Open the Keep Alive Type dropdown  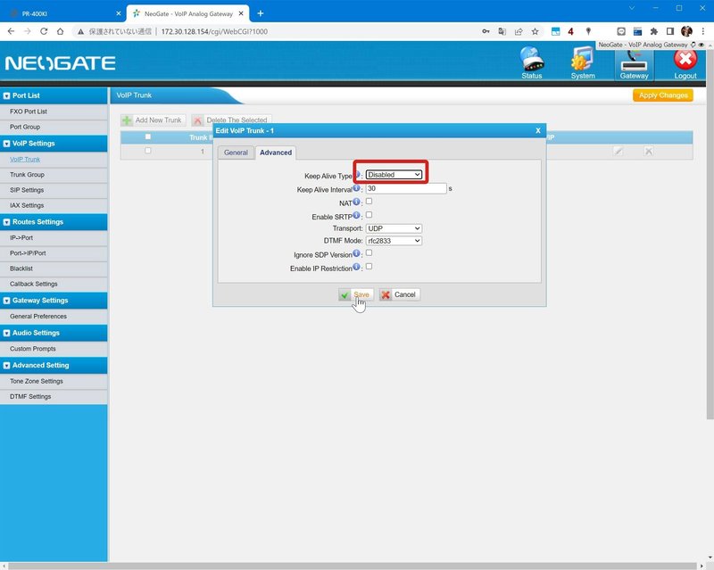coord(394,174)
